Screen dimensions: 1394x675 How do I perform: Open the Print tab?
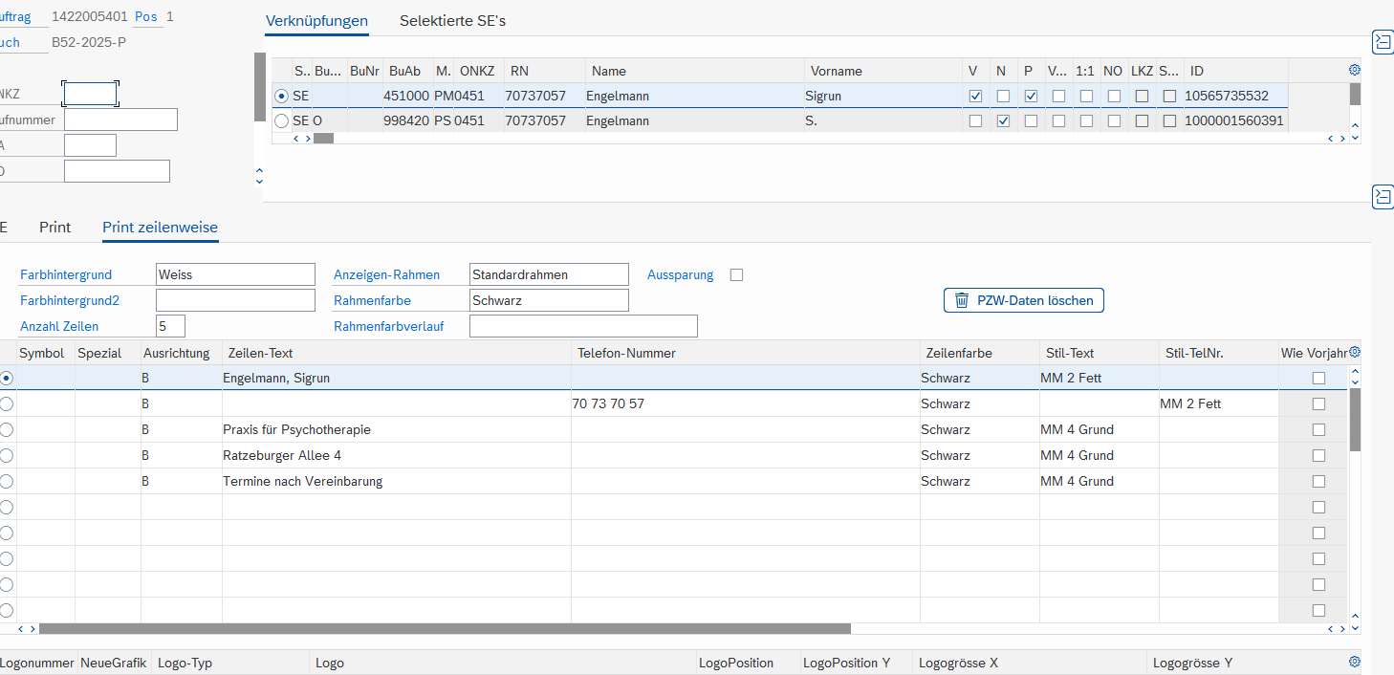pyautogui.click(x=55, y=228)
